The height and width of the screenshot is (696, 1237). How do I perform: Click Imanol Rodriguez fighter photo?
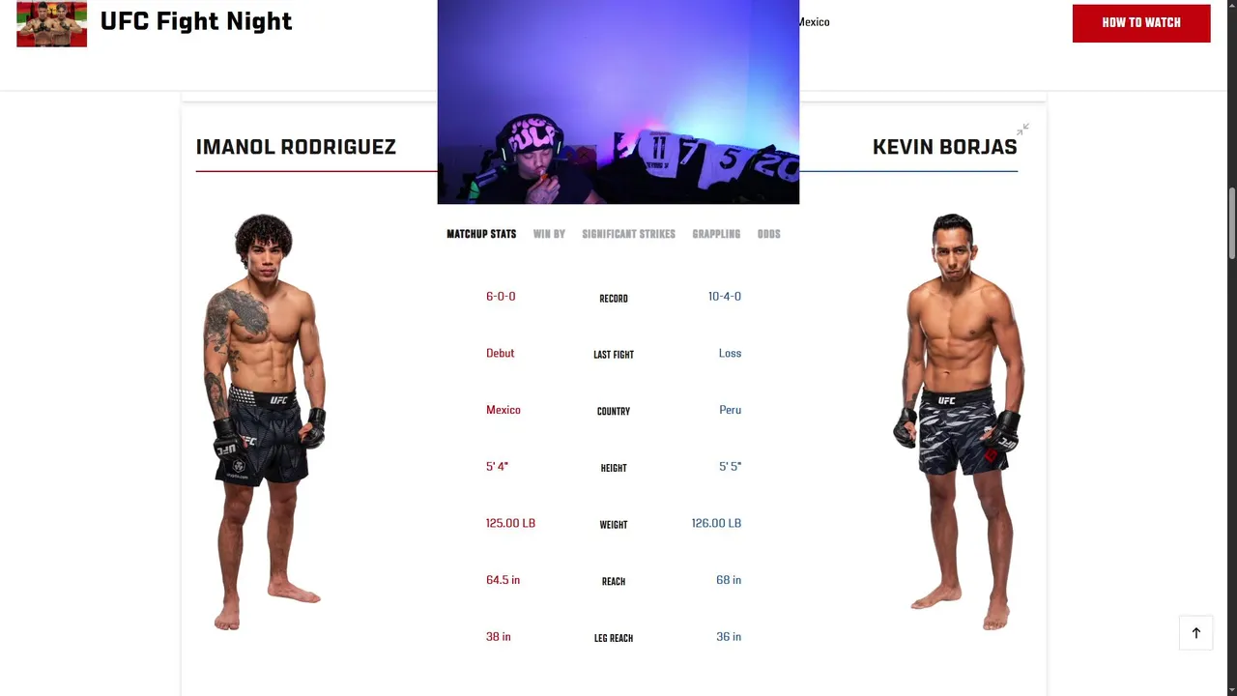pyautogui.click(x=264, y=421)
